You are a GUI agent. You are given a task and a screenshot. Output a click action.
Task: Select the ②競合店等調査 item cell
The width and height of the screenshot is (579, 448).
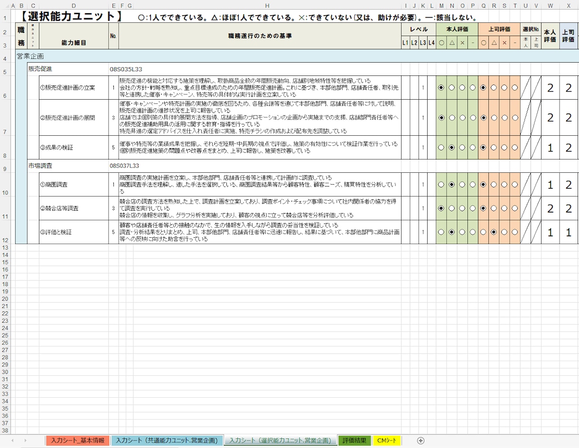pos(74,208)
